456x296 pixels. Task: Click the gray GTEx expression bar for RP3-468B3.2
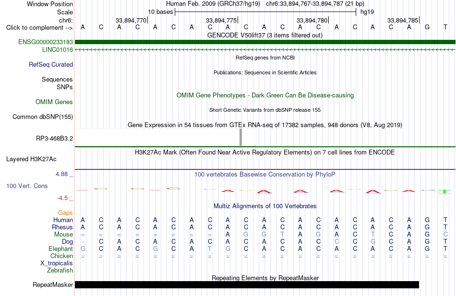click(x=240, y=137)
